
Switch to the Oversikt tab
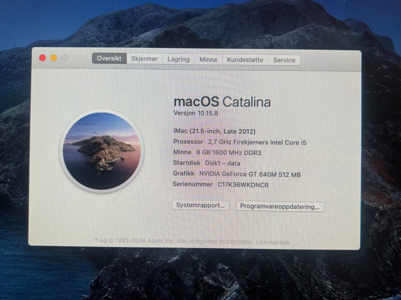pyautogui.click(x=109, y=58)
